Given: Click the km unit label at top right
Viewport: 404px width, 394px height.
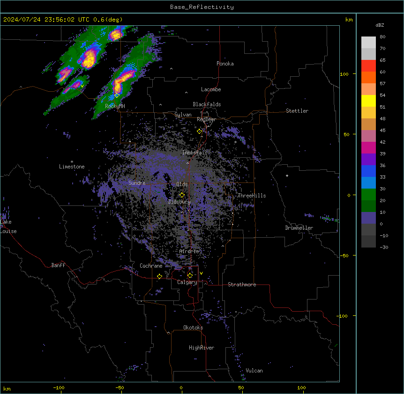Looking at the screenshot, I should (x=349, y=20).
